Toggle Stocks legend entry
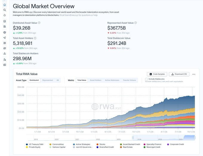 coord(101,144)
